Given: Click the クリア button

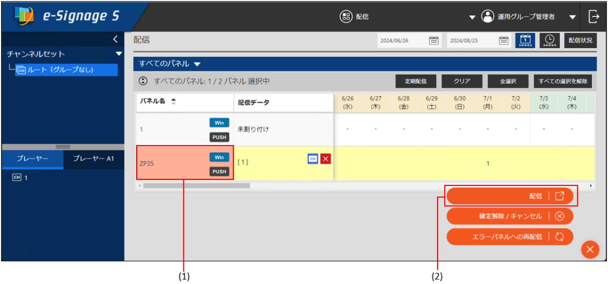Looking at the screenshot, I should pyautogui.click(x=462, y=81).
